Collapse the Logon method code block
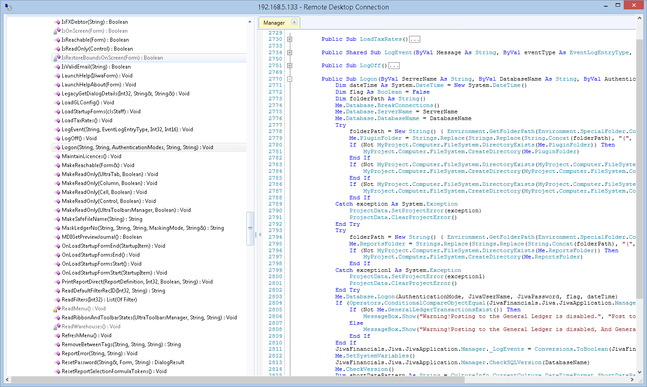Screen dimensions: 647x387 point(289,79)
